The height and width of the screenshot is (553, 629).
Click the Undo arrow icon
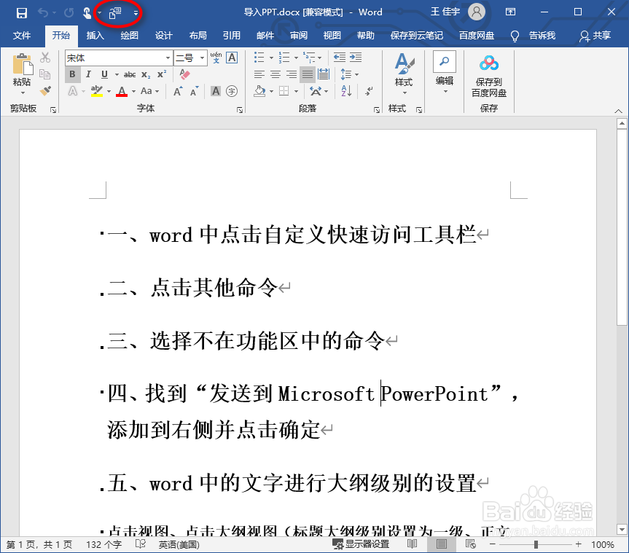point(42,13)
